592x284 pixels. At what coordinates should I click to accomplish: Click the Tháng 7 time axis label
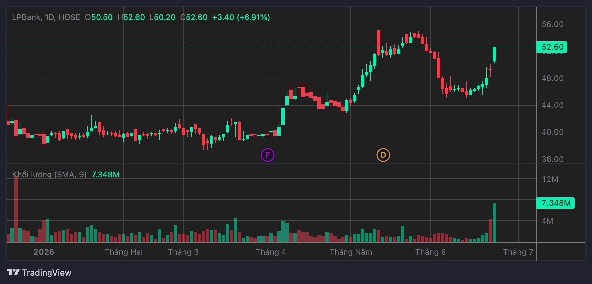(518, 252)
